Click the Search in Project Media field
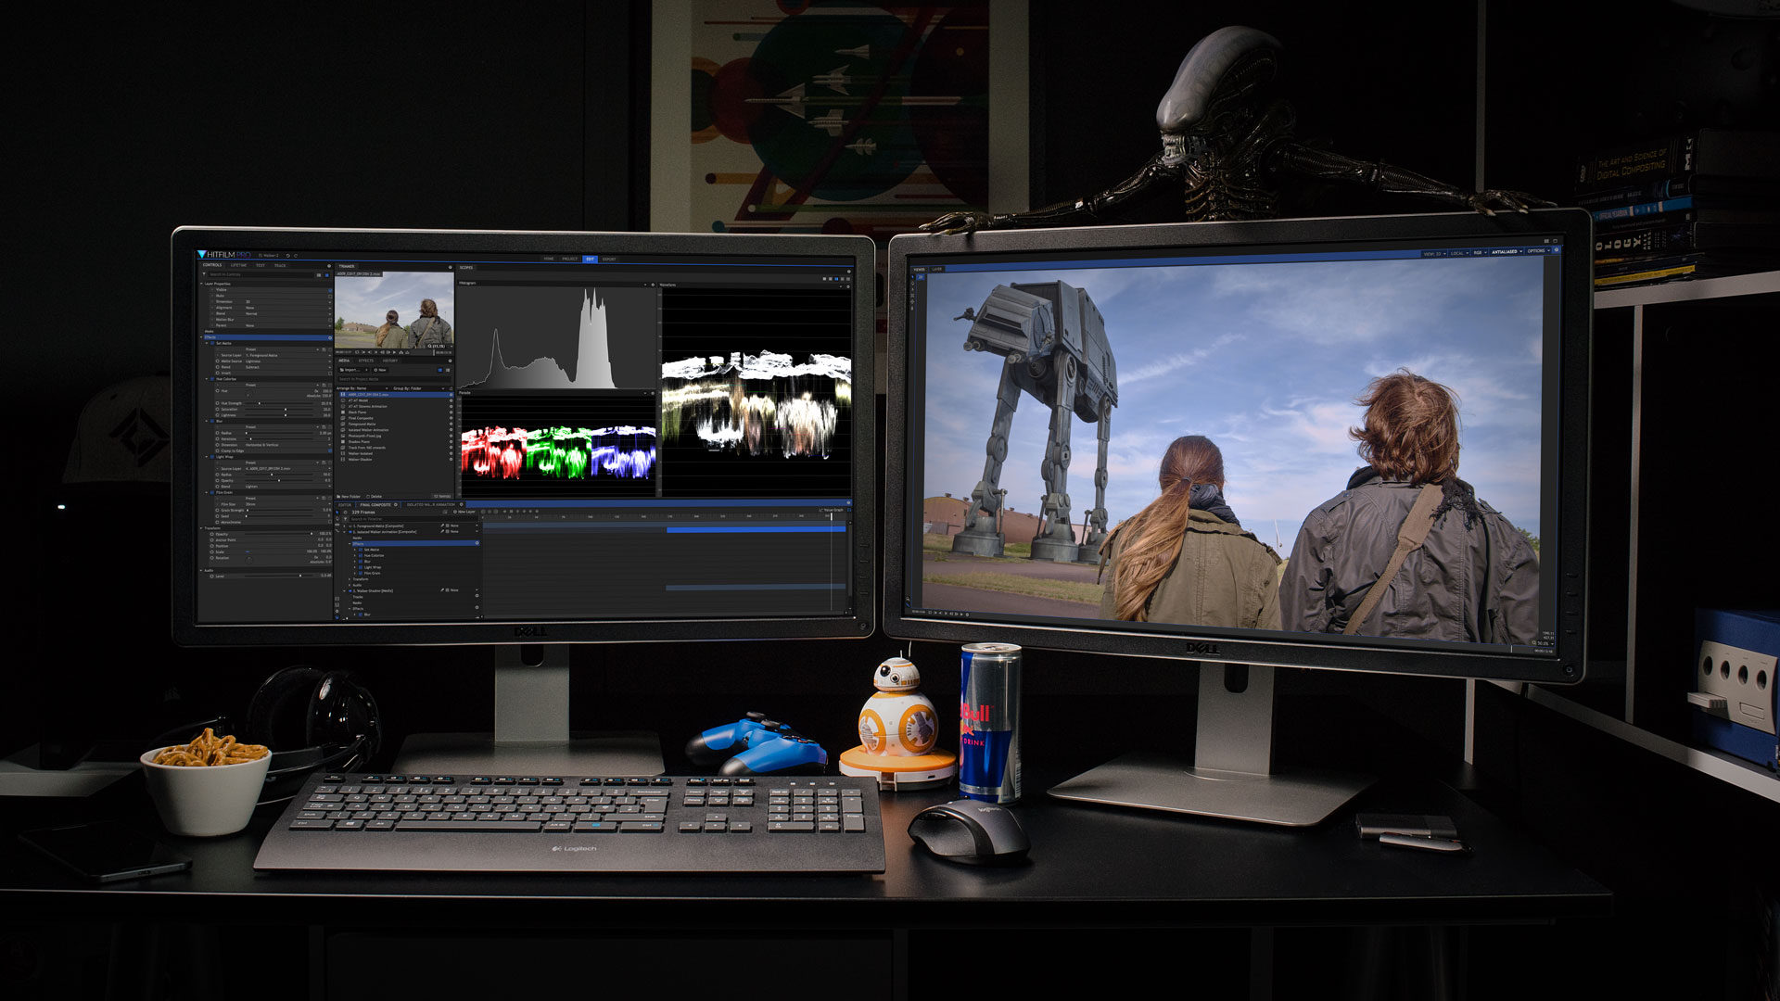1780x1001 pixels. (x=394, y=379)
